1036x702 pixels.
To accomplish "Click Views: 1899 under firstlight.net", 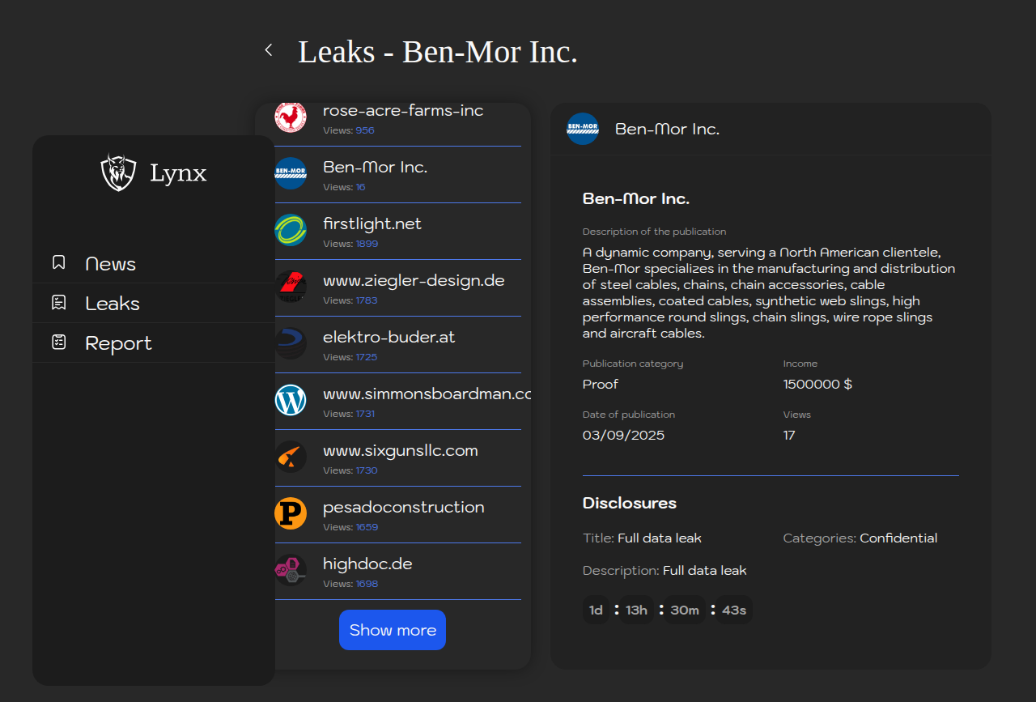I will [350, 244].
